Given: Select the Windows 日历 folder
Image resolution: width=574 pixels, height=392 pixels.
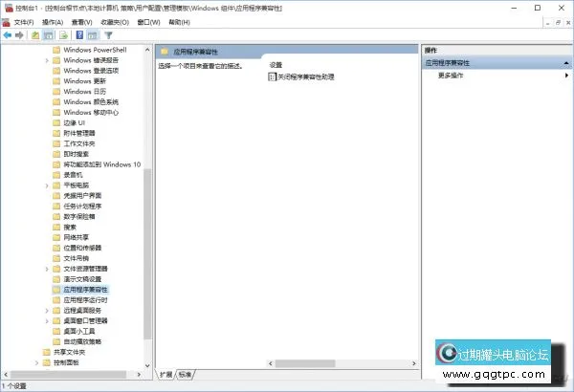Looking at the screenshot, I should [84, 92].
